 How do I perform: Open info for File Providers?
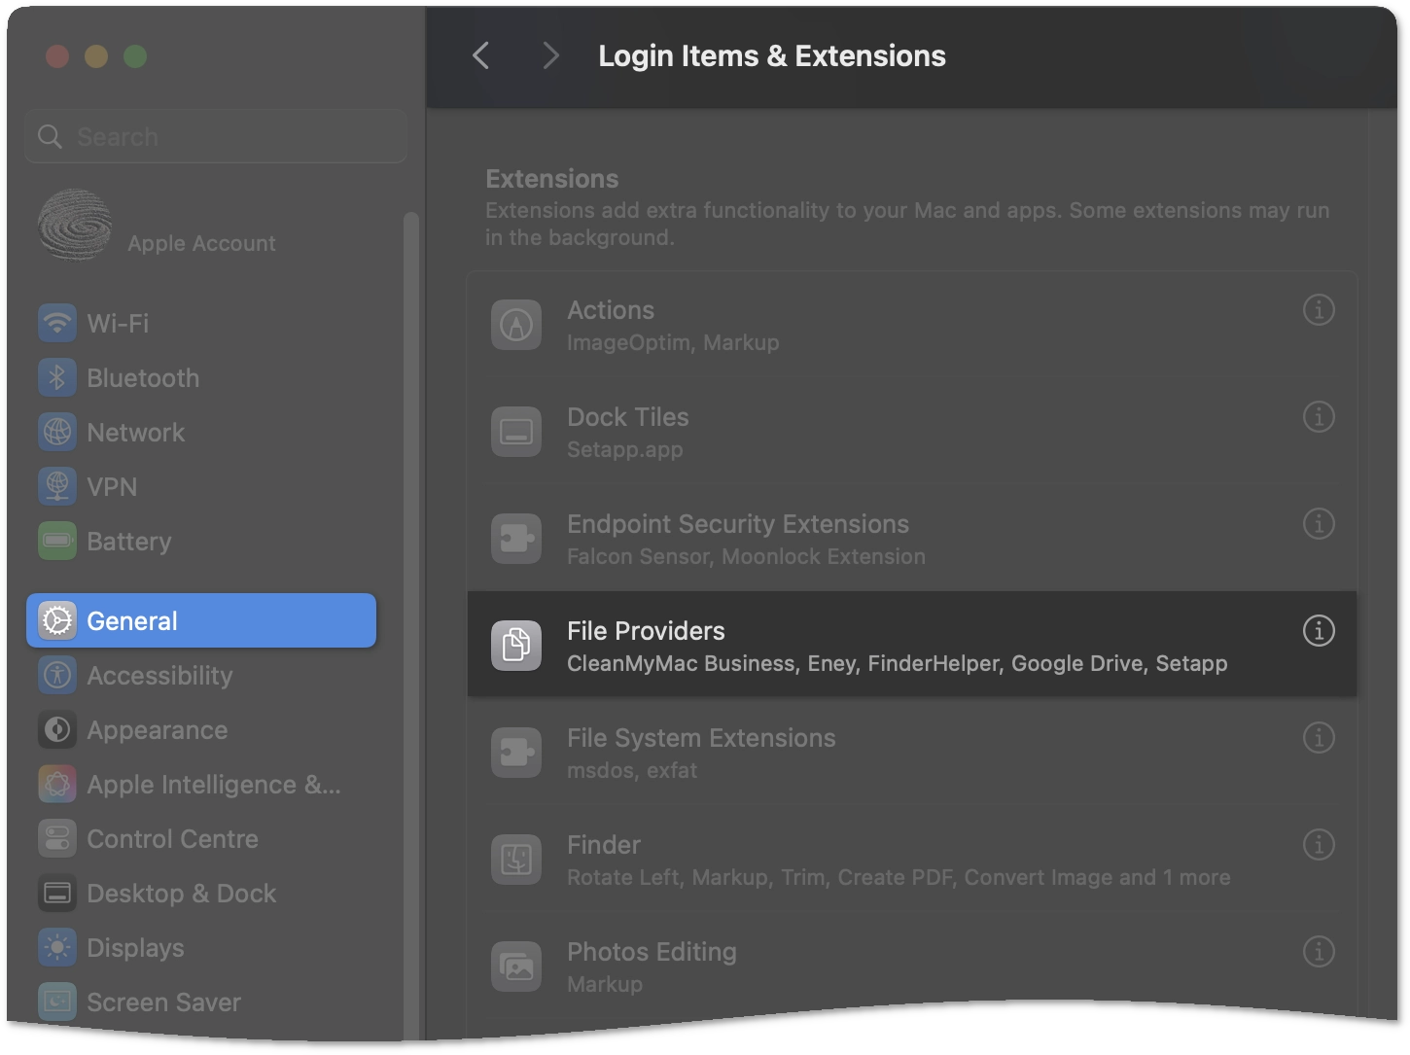tap(1319, 631)
